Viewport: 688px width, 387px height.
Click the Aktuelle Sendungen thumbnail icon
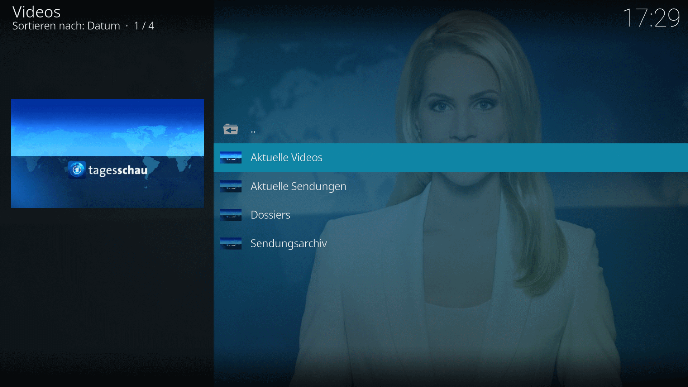coord(230,186)
